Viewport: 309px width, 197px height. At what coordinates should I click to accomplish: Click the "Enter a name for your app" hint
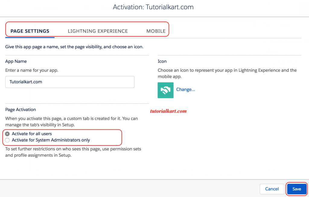32,70
